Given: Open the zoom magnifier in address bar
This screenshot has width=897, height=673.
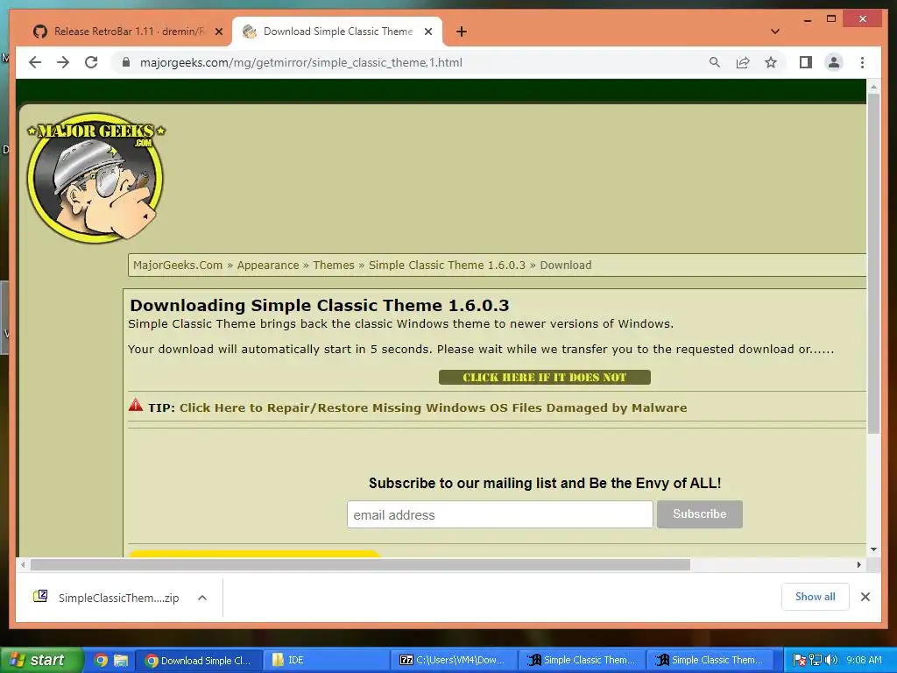Looking at the screenshot, I should coord(715,62).
